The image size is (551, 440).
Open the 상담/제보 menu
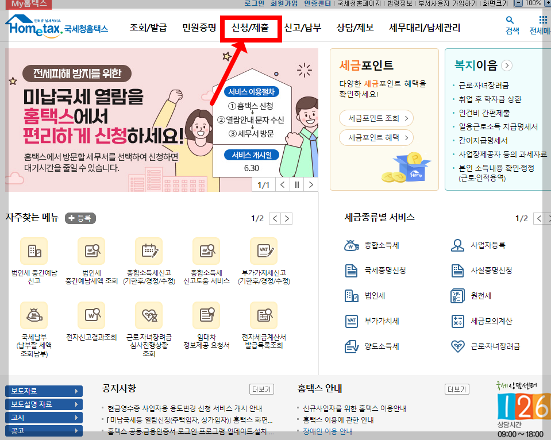355,28
